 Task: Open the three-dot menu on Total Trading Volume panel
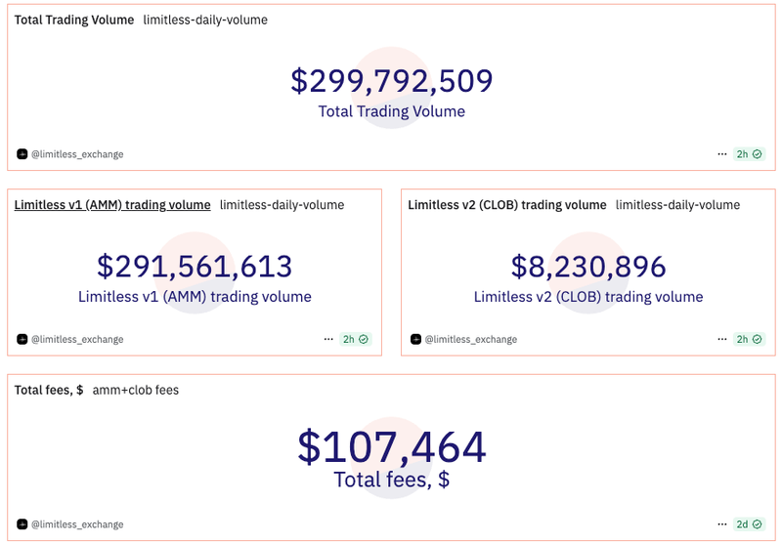coord(722,154)
